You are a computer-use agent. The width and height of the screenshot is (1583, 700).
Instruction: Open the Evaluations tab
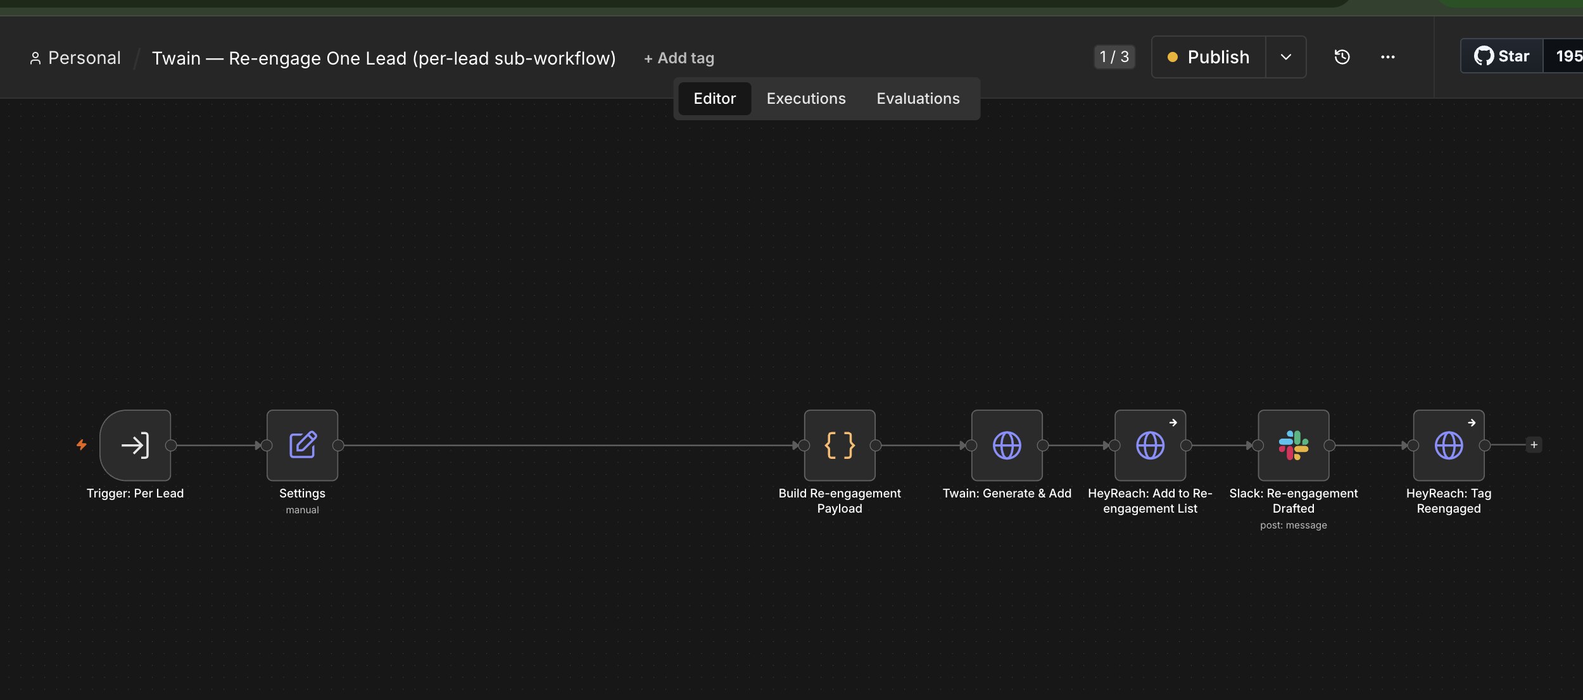tap(918, 99)
